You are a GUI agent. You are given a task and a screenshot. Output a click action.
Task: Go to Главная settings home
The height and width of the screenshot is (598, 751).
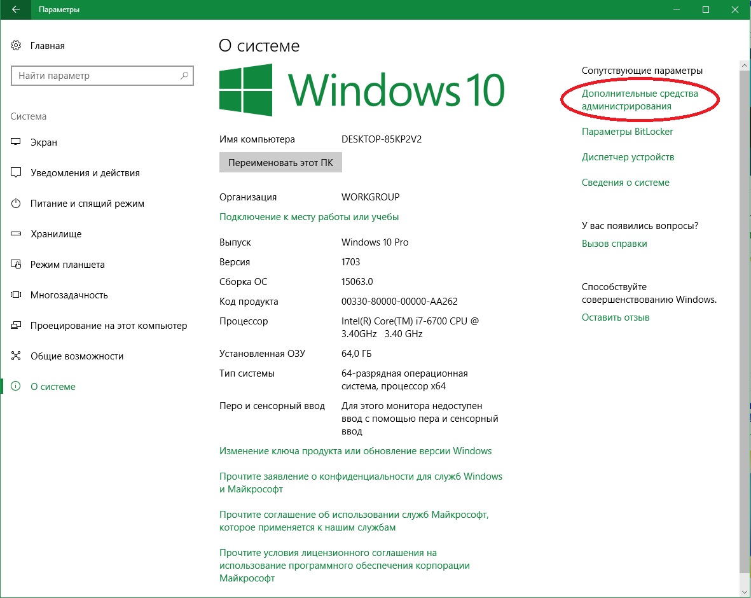pos(48,46)
